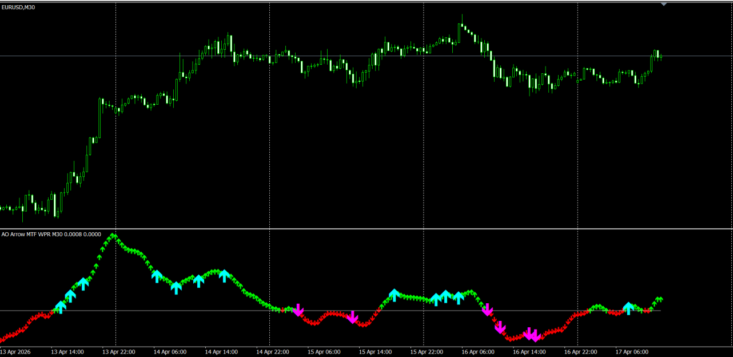The image size is (733, 357).
Task: Click the last candlestick on the price chart
Action: 660,56
